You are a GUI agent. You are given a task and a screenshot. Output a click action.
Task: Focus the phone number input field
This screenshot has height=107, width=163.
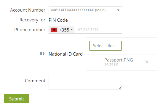point(98,30)
